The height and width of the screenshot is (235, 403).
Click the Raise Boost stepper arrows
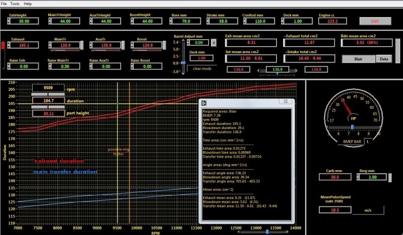pos(132,66)
